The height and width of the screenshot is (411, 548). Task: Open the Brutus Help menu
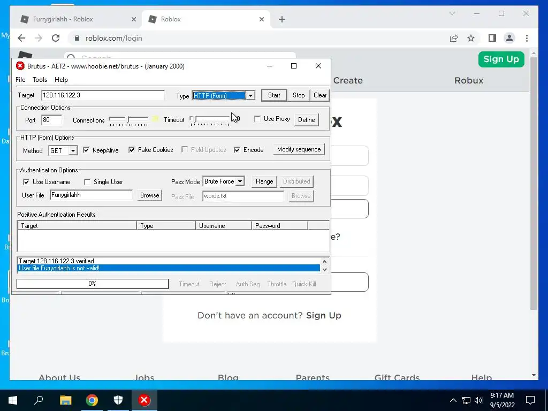tap(61, 80)
